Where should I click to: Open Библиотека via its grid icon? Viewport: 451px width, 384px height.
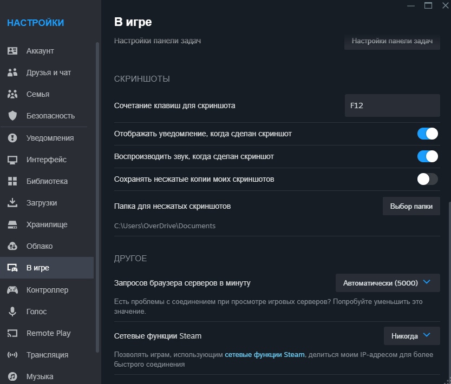(12, 181)
